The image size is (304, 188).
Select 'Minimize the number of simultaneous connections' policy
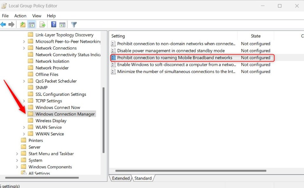pyautogui.click(x=176, y=71)
